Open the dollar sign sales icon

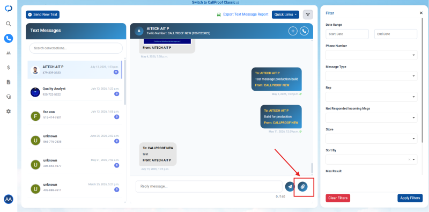click(x=9, y=68)
